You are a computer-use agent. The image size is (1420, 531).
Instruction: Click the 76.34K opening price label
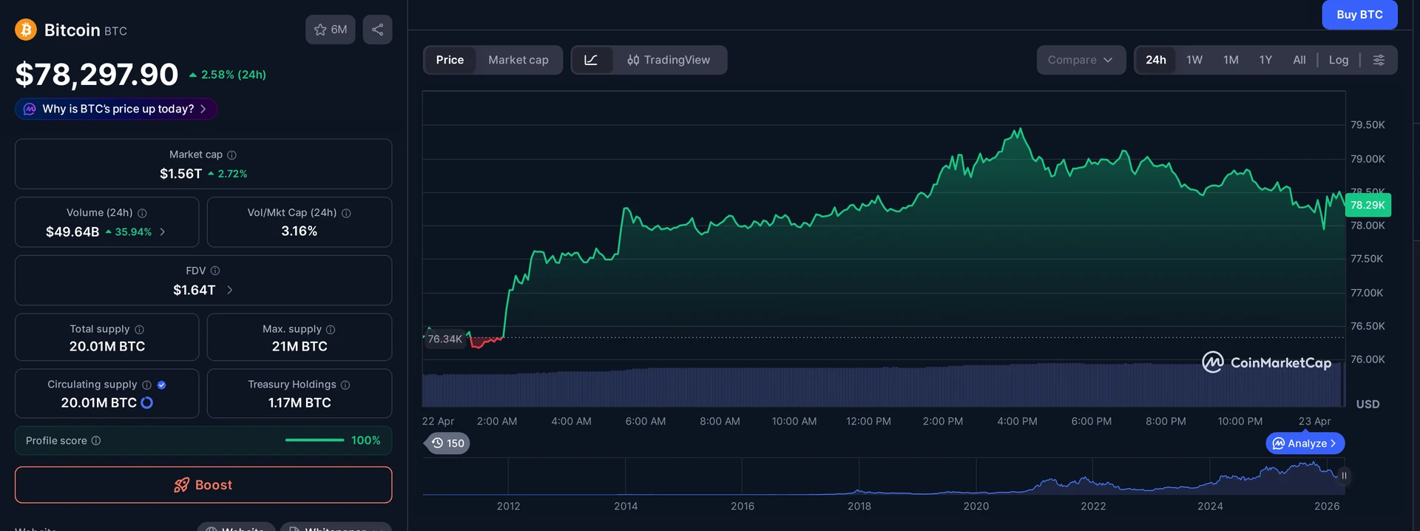tap(444, 339)
